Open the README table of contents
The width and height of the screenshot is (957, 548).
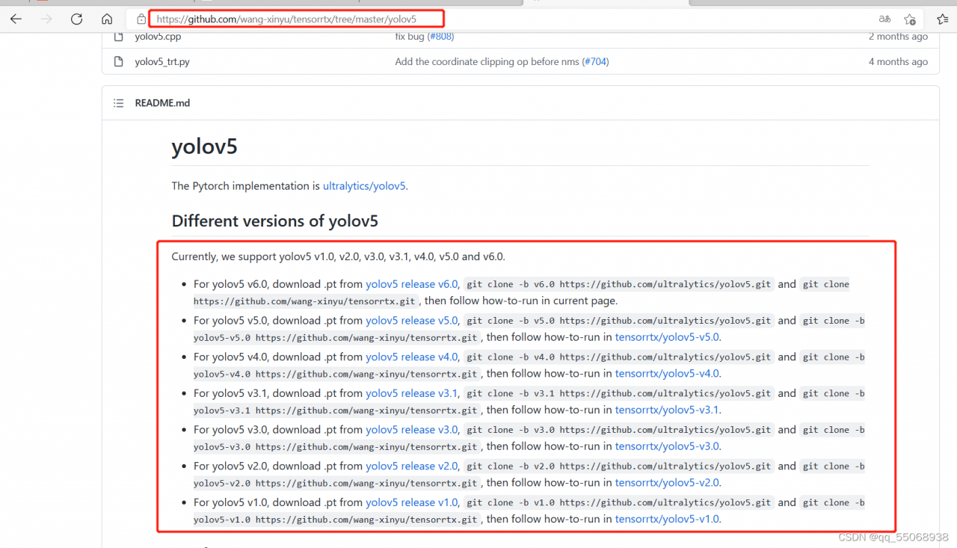118,103
